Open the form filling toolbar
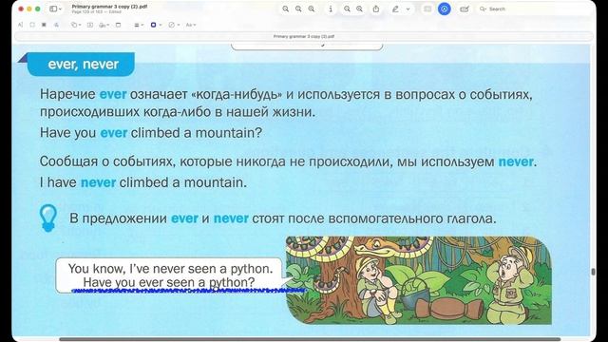The height and width of the screenshot is (342, 608). pyautogui.click(x=465, y=9)
